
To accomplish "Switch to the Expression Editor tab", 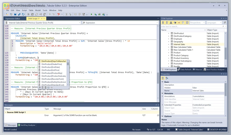I will coord(13,18).
